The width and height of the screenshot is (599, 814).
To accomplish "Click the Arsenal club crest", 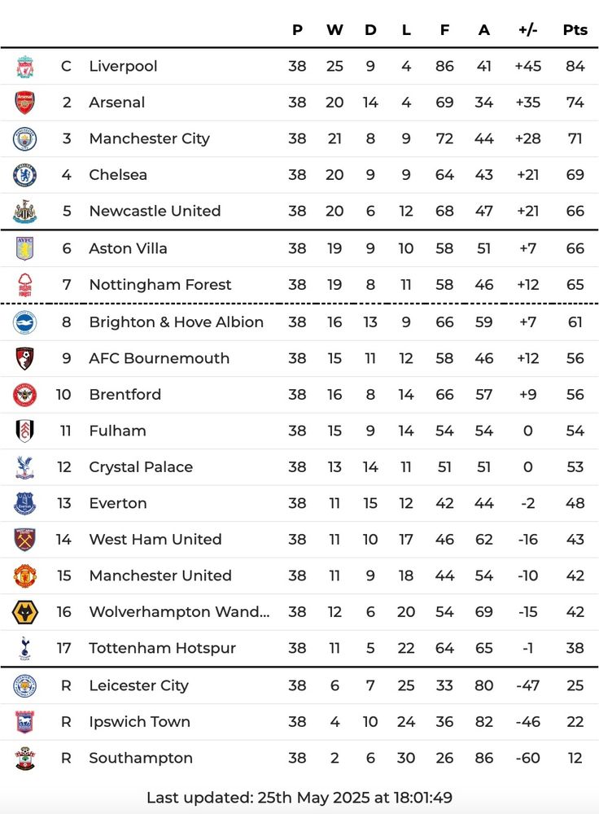I will (24, 103).
